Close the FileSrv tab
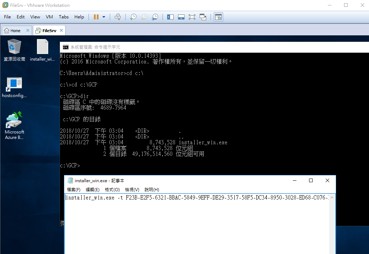The width and height of the screenshot is (369, 254). [61, 30]
